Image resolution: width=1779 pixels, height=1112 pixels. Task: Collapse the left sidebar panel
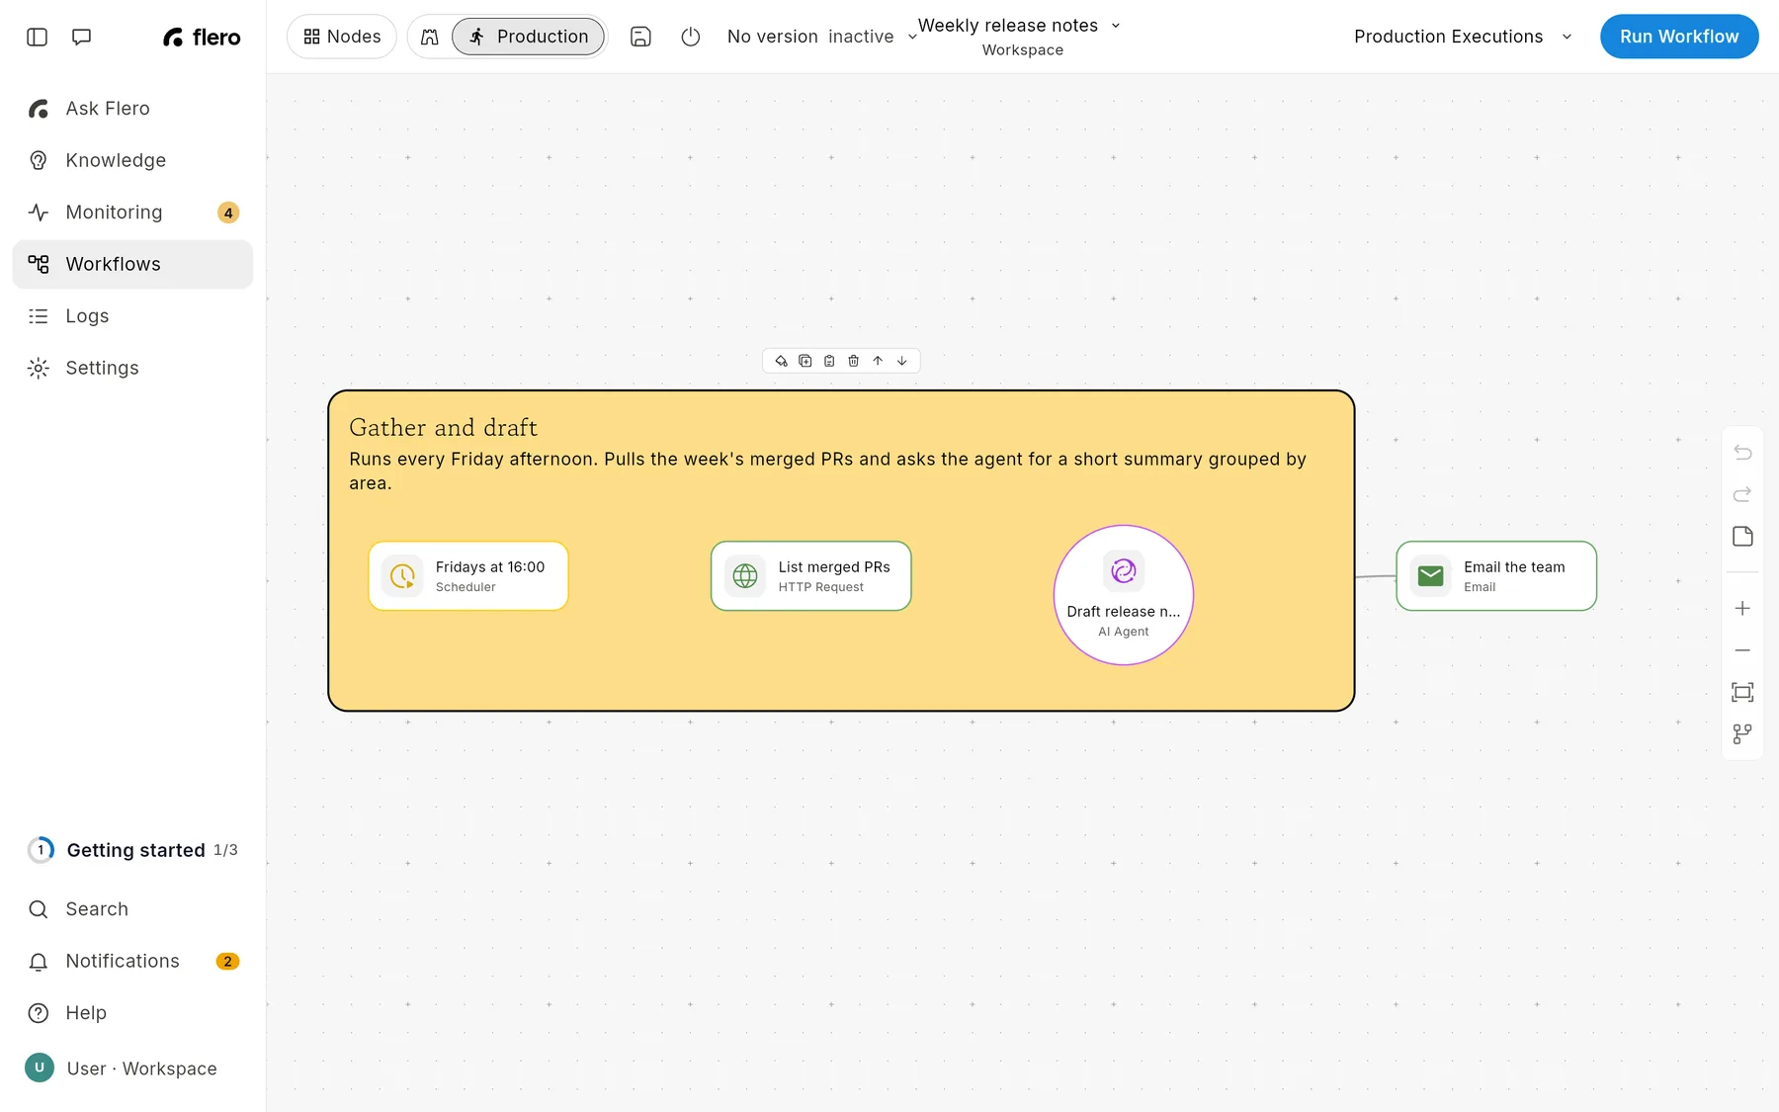[37, 37]
